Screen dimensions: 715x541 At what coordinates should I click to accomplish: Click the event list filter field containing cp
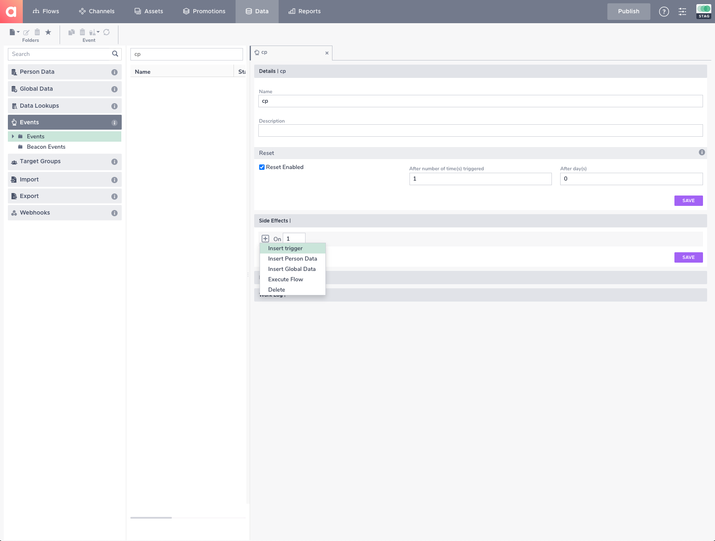coord(187,54)
